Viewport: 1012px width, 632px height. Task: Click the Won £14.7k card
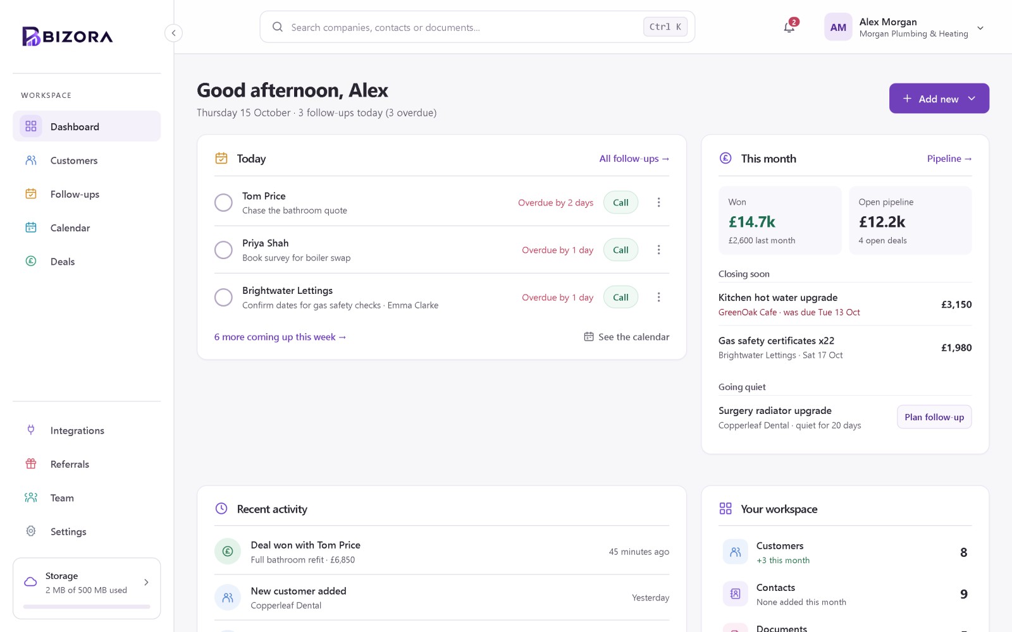tap(780, 221)
